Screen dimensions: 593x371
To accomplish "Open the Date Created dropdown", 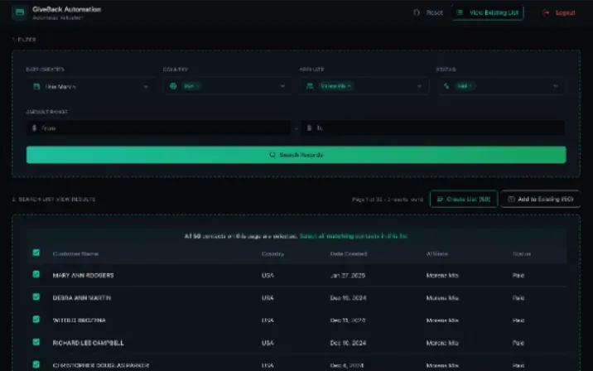I will [x=90, y=86].
